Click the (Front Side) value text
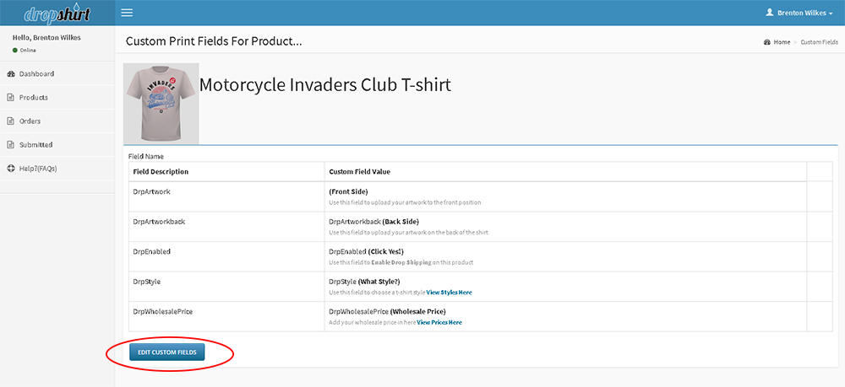The image size is (845, 387). pos(348,191)
